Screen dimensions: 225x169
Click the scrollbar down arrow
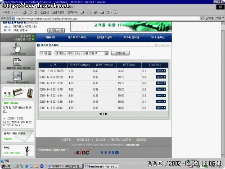coord(223,156)
